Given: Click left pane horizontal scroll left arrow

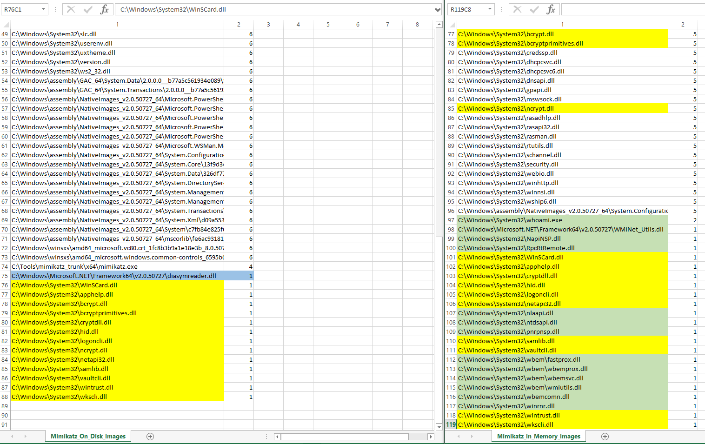Looking at the screenshot, I should tap(277, 437).
